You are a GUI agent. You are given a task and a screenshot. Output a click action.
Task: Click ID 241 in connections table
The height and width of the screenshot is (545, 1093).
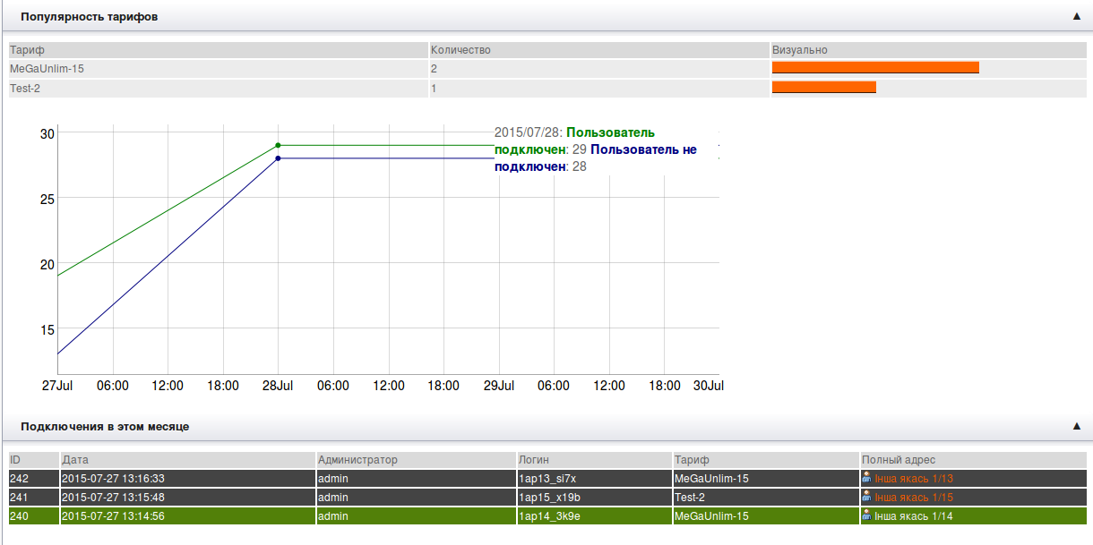(20, 498)
